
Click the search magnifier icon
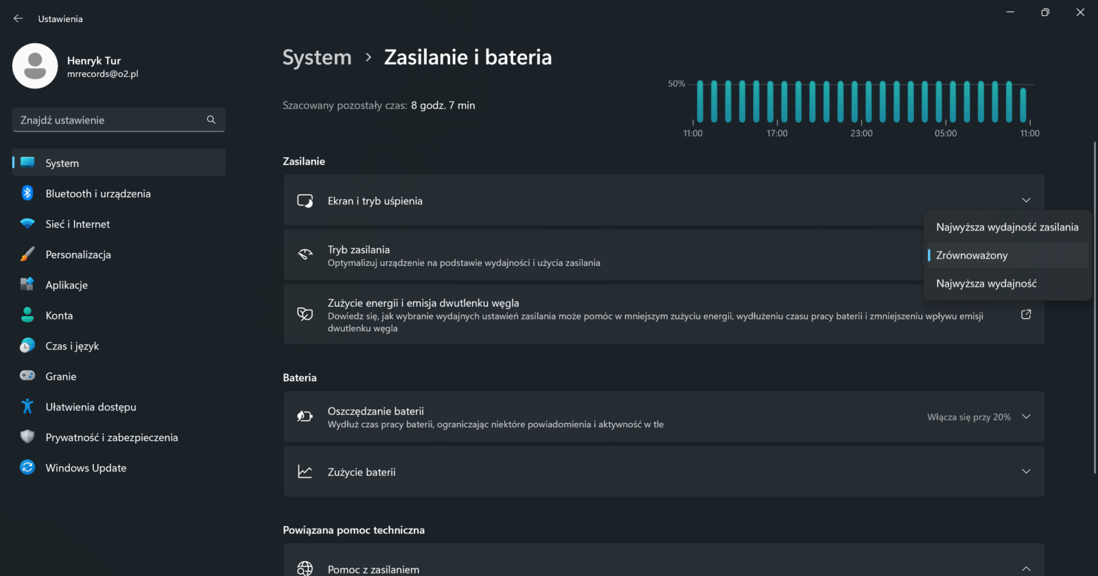(211, 119)
